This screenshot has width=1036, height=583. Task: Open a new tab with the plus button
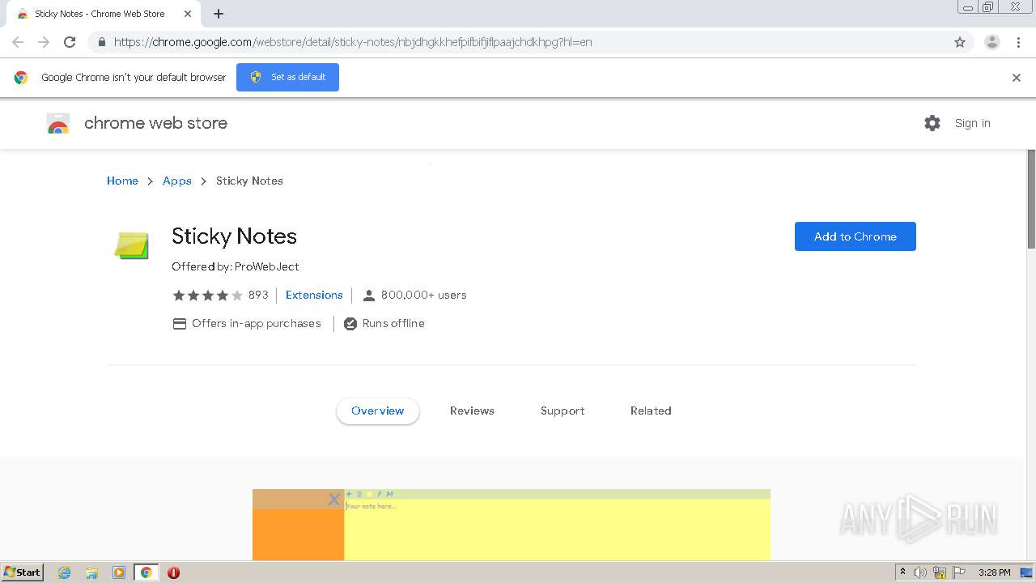coord(219,14)
